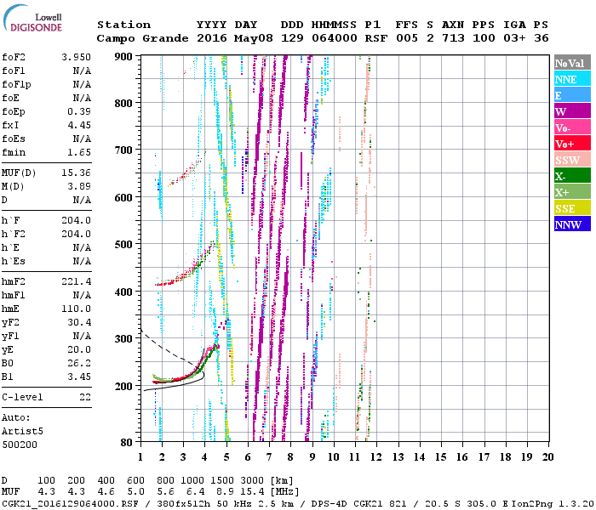Select the SSE yellow legend swatch
This screenshot has height=510, width=596.
(572, 208)
